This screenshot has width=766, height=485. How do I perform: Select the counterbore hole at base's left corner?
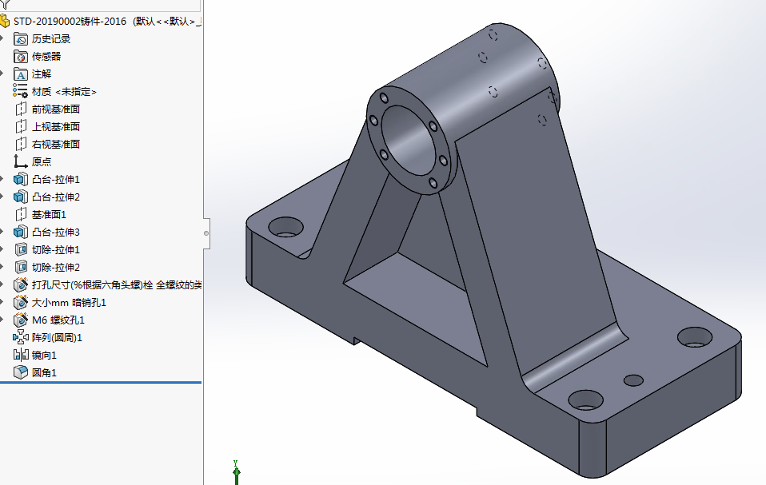285,228
